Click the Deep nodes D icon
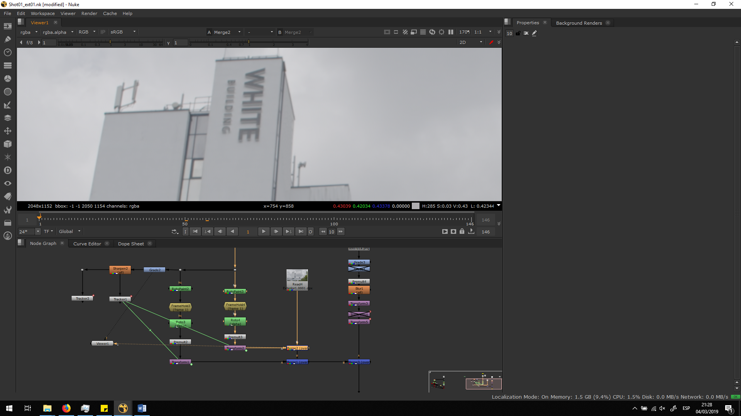The height and width of the screenshot is (416, 741). 7,170
